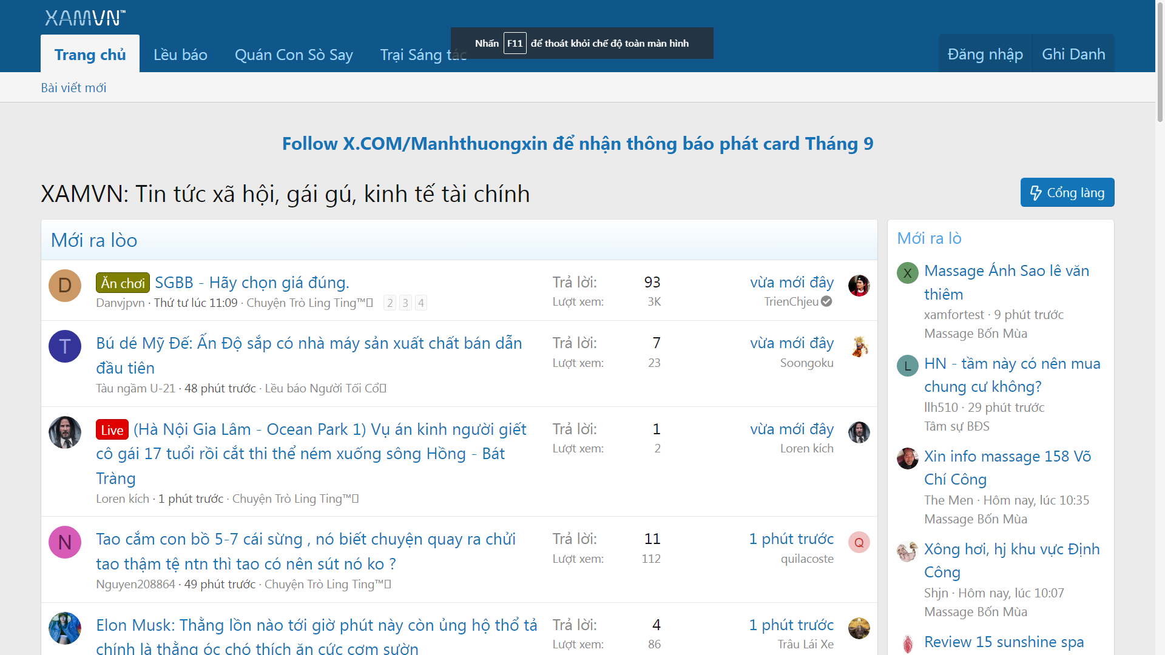Open the Trang chủ tab
The height and width of the screenshot is (655, 1165).
(90, 55)
